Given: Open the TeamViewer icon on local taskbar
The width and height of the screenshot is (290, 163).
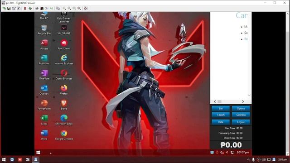Looking at the screenshot, I should [12, 159].
